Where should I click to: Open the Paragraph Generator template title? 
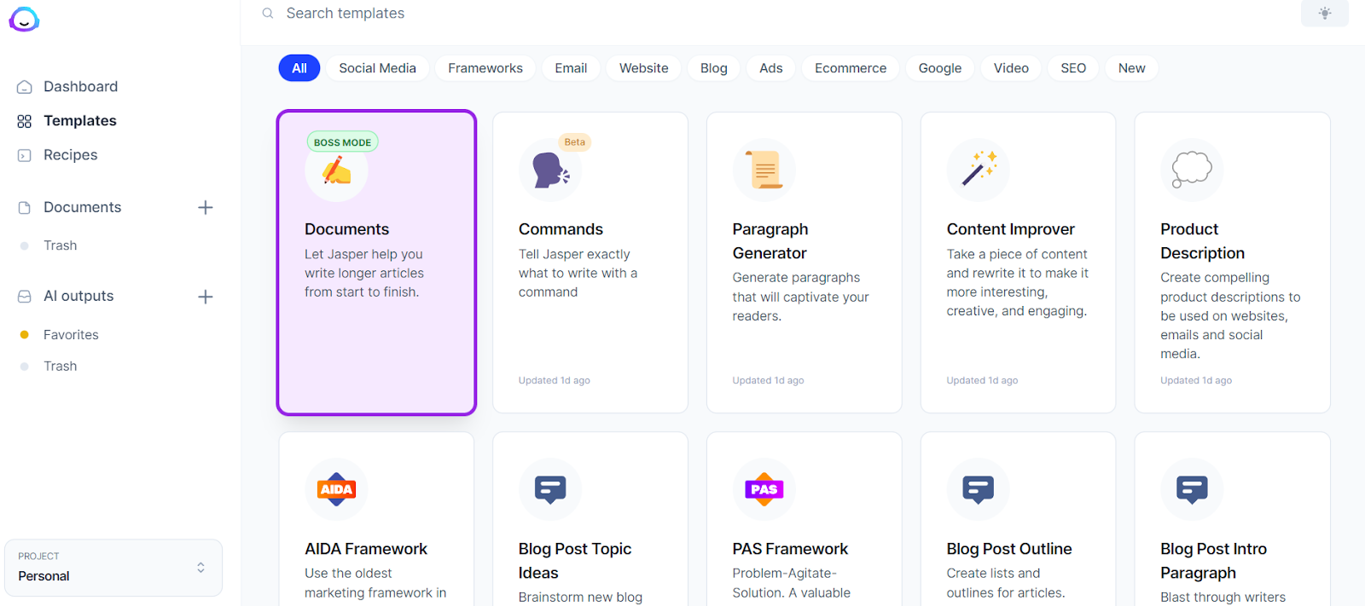click(x=770, y=241)
